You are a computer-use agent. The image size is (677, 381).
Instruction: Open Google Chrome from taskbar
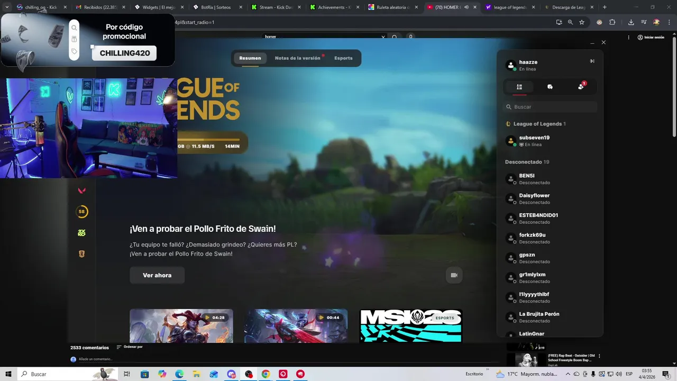266,374
